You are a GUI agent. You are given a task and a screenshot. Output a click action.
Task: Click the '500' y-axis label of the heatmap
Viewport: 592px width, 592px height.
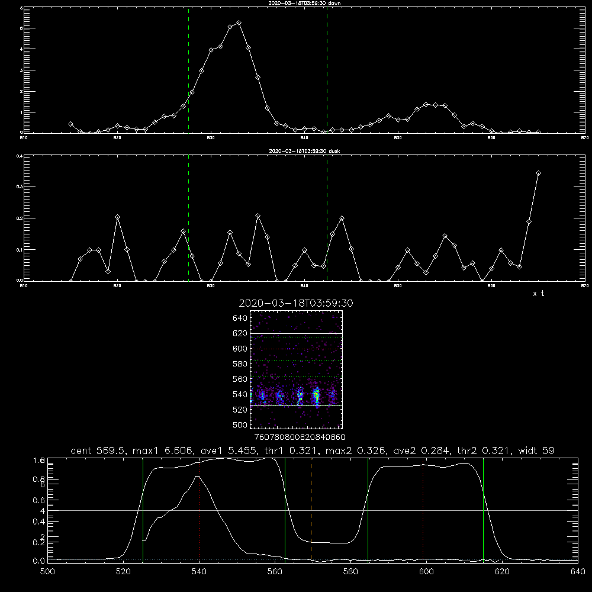(x=240, y=424)
